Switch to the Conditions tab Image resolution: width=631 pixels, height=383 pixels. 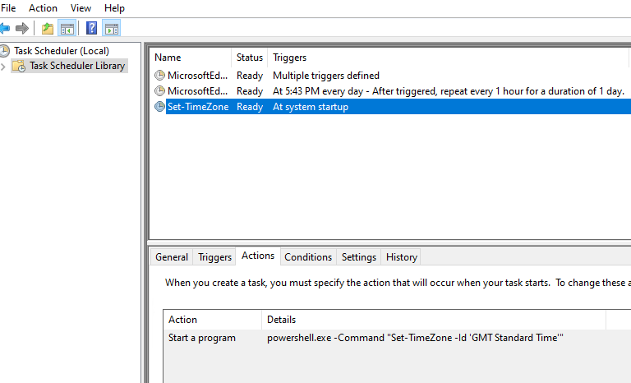[308, 257]
